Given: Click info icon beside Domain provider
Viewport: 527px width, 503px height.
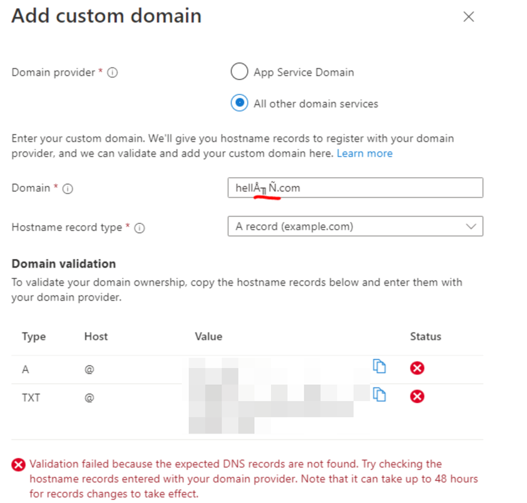Looking at the screenshot, I should (x=113, y=73).
